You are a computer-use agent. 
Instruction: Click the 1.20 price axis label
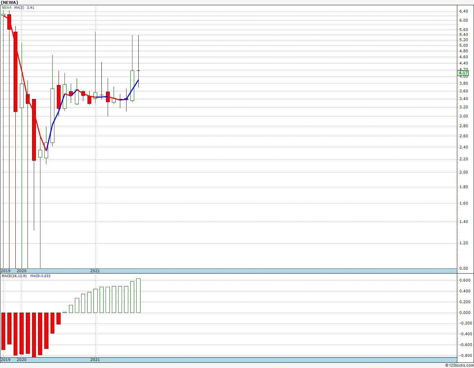pyautogui.click(x=464, y=243)
